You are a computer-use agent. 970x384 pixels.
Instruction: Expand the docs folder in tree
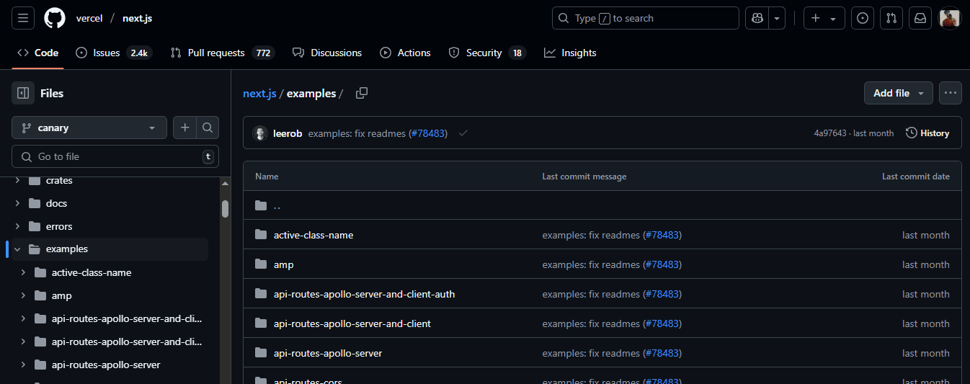[x=17, y=203]
